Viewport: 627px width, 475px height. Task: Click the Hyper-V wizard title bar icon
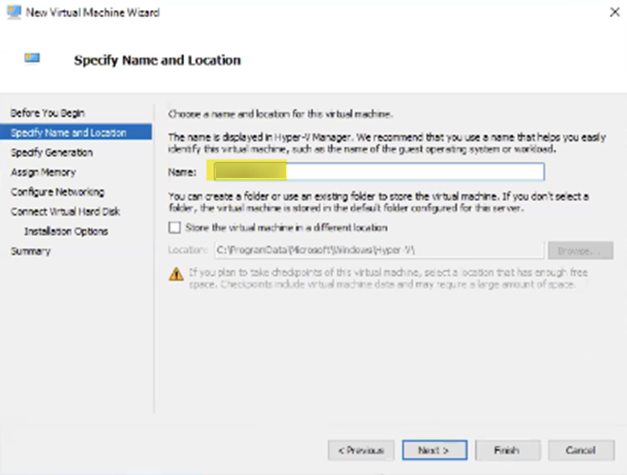click(x=12, y=11)
